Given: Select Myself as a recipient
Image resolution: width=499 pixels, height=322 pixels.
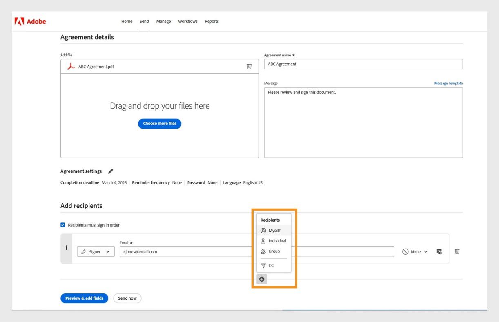Looking at the screenshot, I should point(274,230).
